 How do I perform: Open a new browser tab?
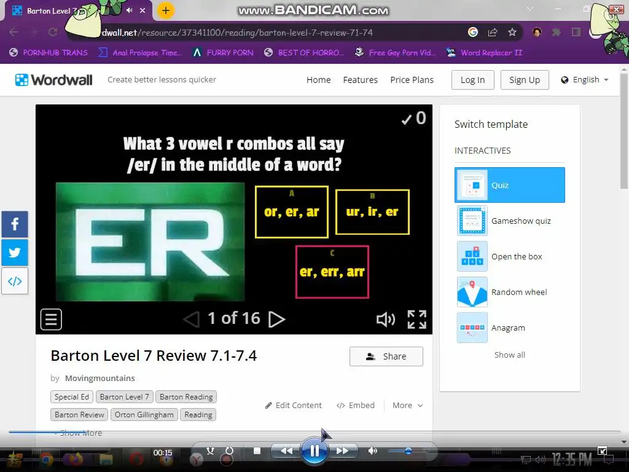(x=166, y=10)
